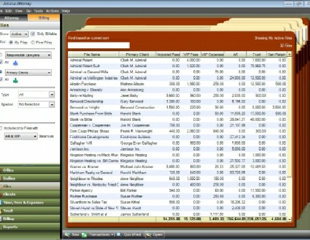Toggle All checkbox under Primary Clients
The height and width of the screenshot is (240, 310).
pyautogui.click(x=1, y=80)
